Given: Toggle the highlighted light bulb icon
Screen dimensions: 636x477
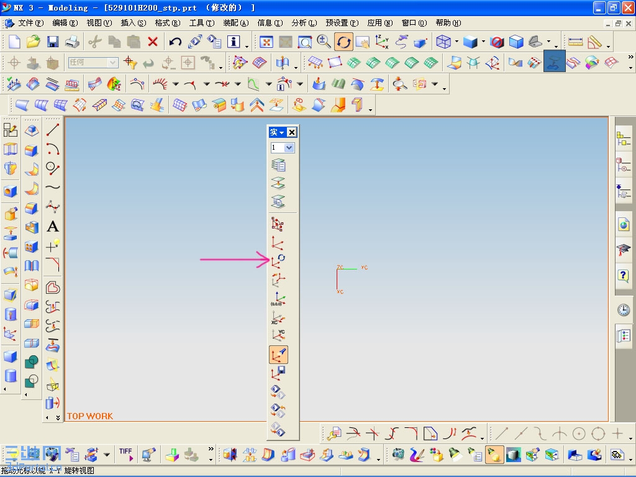Looking at the screenshot, I should [494, 455].
